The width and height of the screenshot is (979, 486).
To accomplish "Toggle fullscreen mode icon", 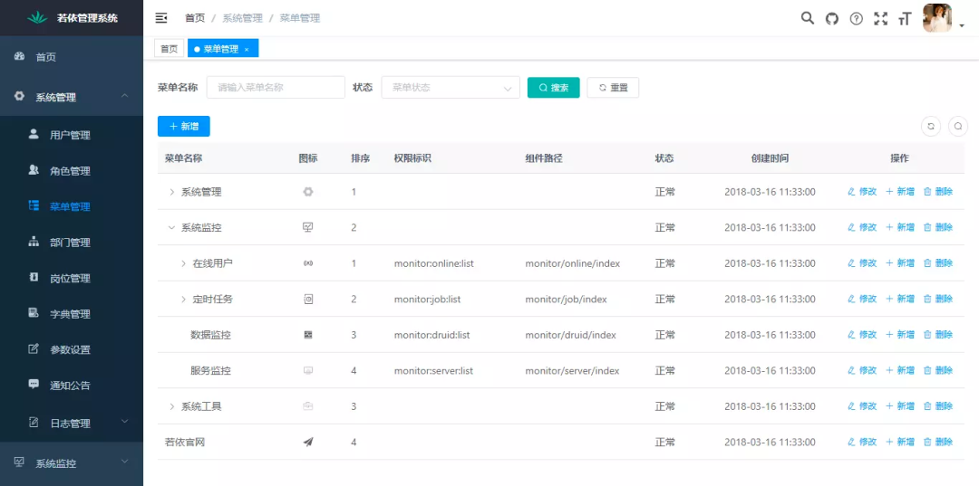I will pos(880,19).
